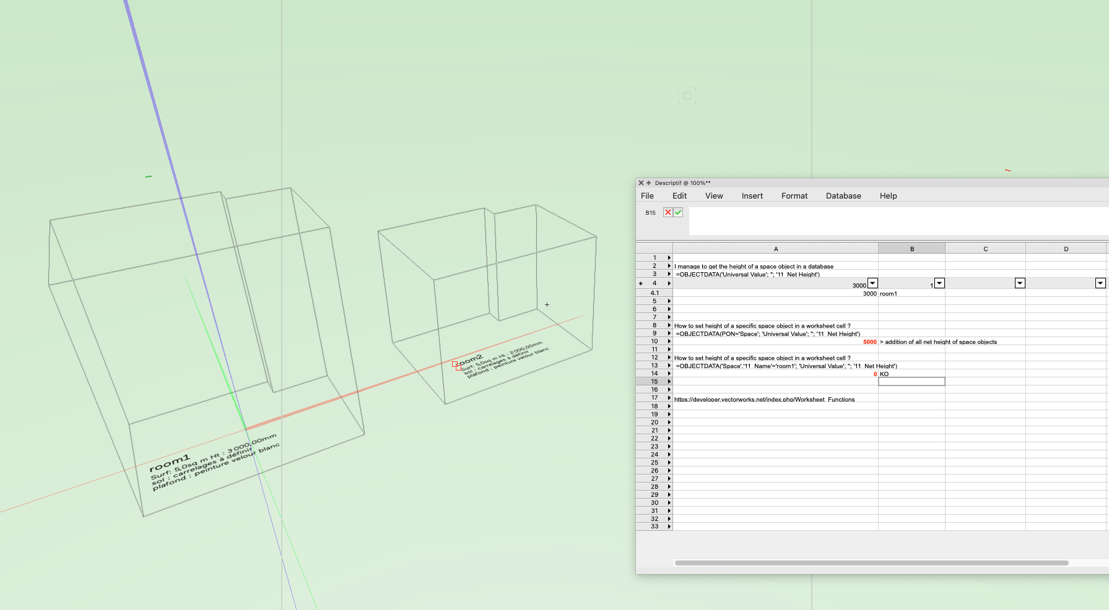
Task: Open the Insert menu in worksheet
Action: click(752, 196)
